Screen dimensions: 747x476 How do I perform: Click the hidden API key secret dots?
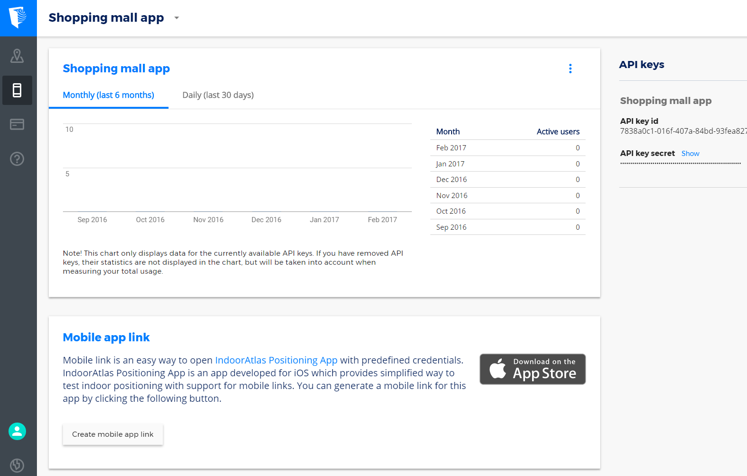680,163
